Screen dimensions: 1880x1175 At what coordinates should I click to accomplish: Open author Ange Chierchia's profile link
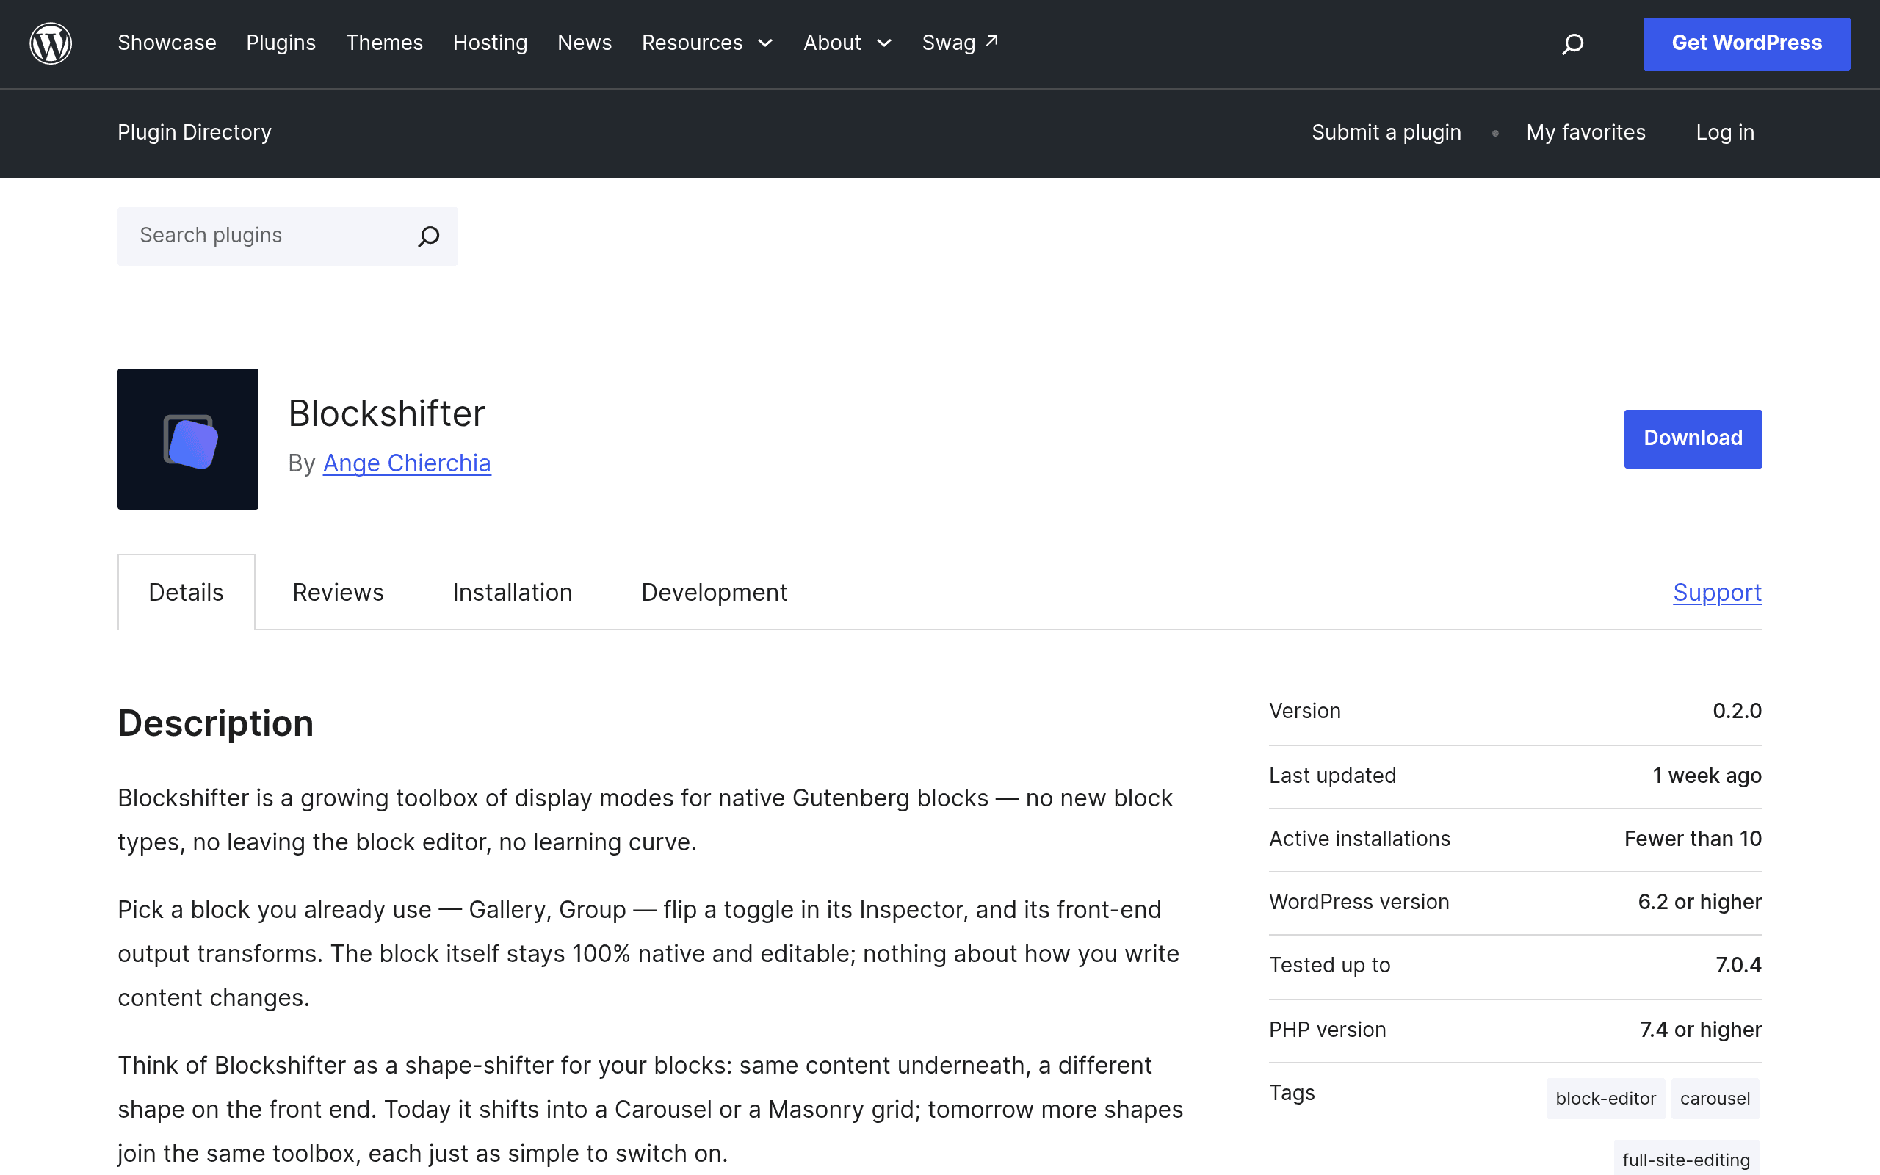click(x=407, y=463)
